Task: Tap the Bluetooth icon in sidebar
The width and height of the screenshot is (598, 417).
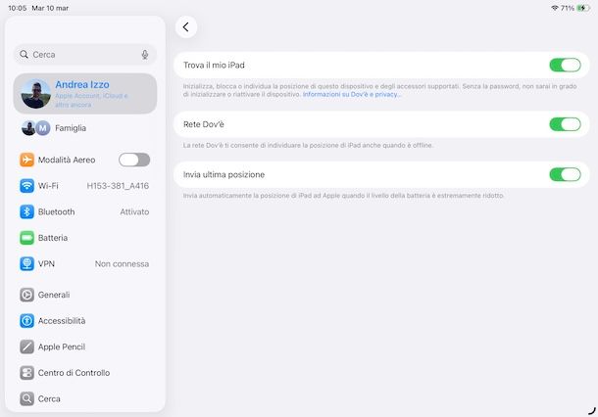Action: (27, 211)
